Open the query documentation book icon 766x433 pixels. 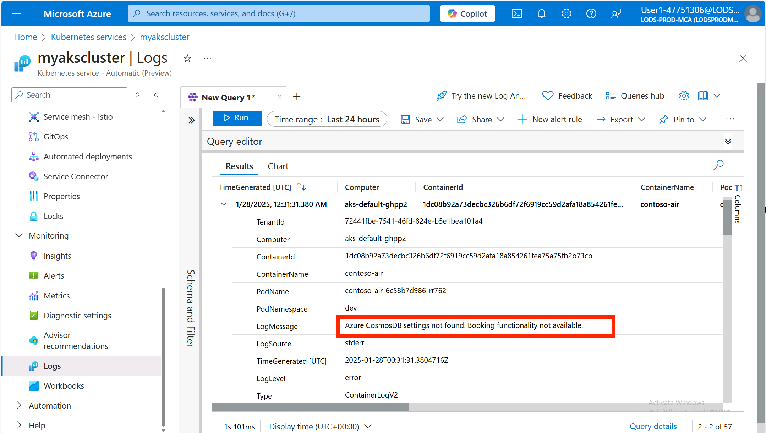pos(703,96)
